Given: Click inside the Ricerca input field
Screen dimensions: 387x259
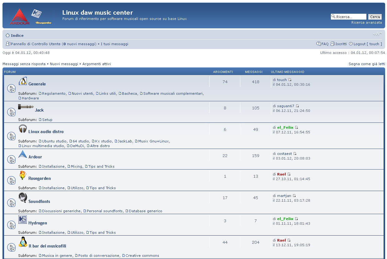Looking at the screenshot, I should (350, 17).
